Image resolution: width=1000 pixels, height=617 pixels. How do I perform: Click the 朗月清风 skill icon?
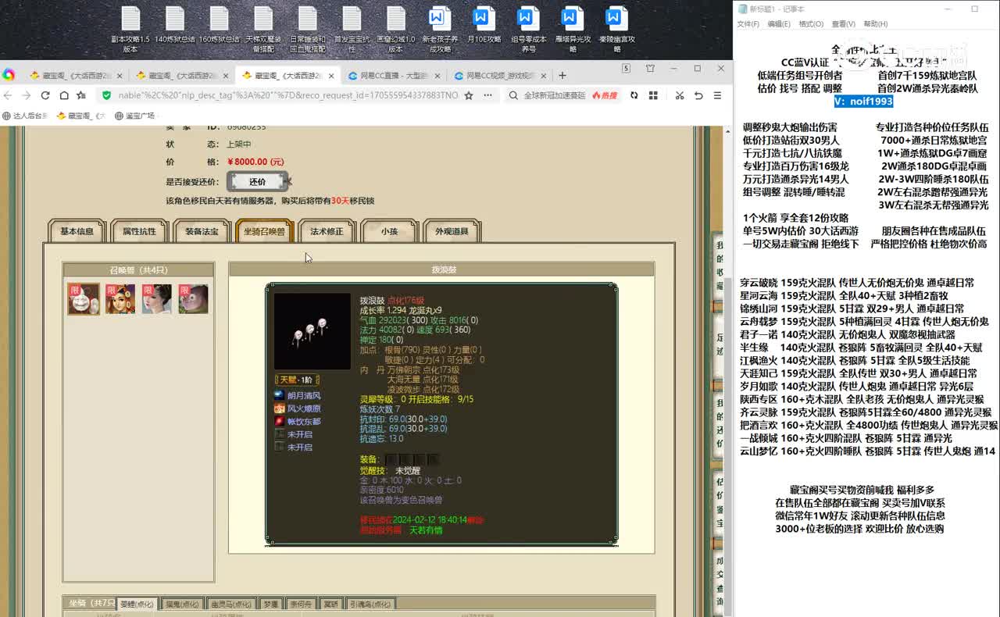point(280,396)
